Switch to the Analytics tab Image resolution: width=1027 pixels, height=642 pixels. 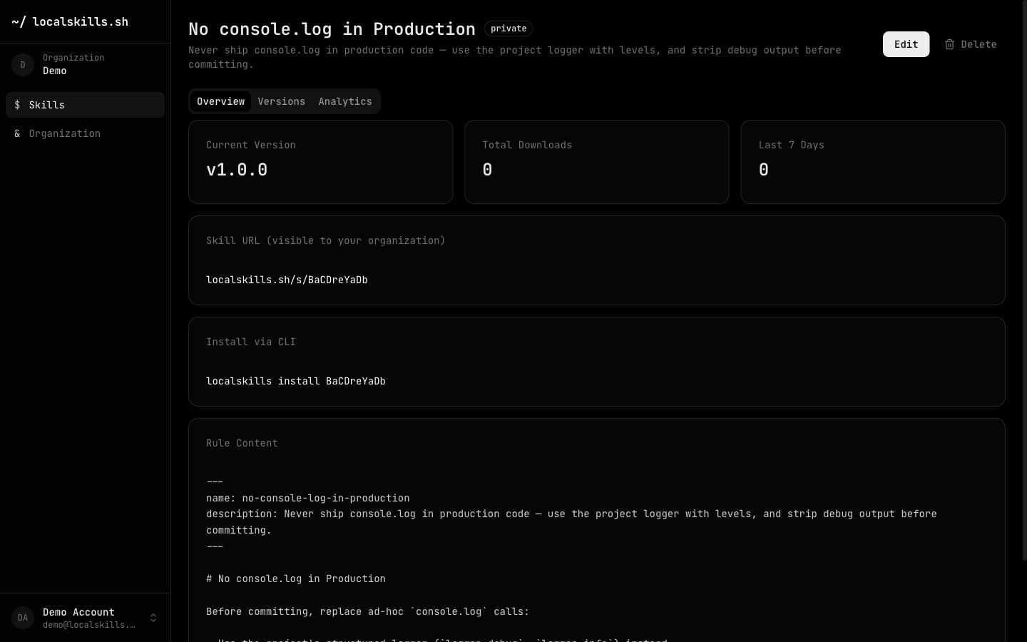tap(345, 101)
